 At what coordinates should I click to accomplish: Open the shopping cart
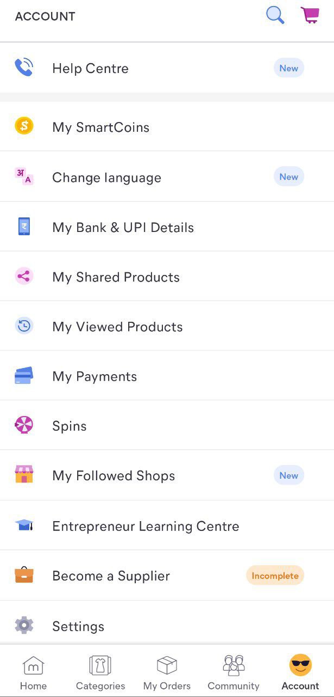point(310,16)
